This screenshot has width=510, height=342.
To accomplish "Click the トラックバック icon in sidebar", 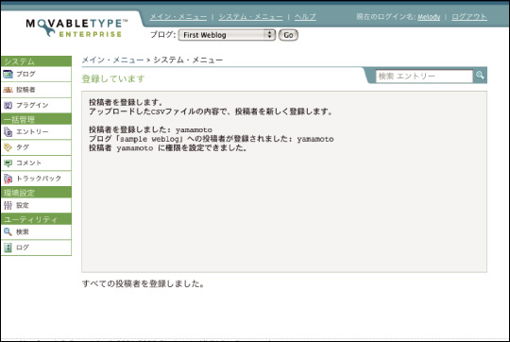I will click(x=8, y=179).
